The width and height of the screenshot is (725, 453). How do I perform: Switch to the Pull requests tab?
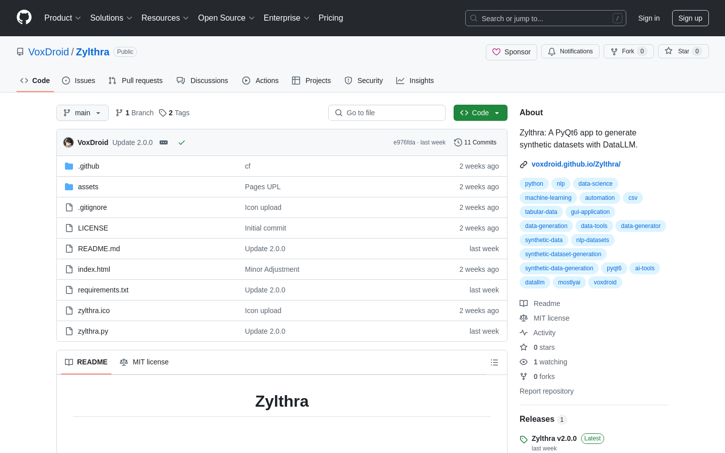[135, 81]
